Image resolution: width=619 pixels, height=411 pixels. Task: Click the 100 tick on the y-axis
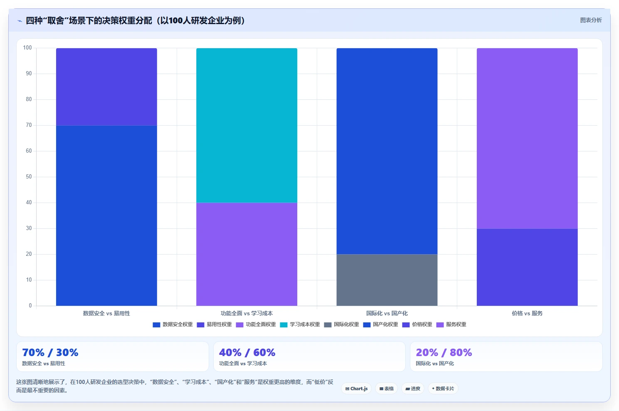click(x=27, y=48)
